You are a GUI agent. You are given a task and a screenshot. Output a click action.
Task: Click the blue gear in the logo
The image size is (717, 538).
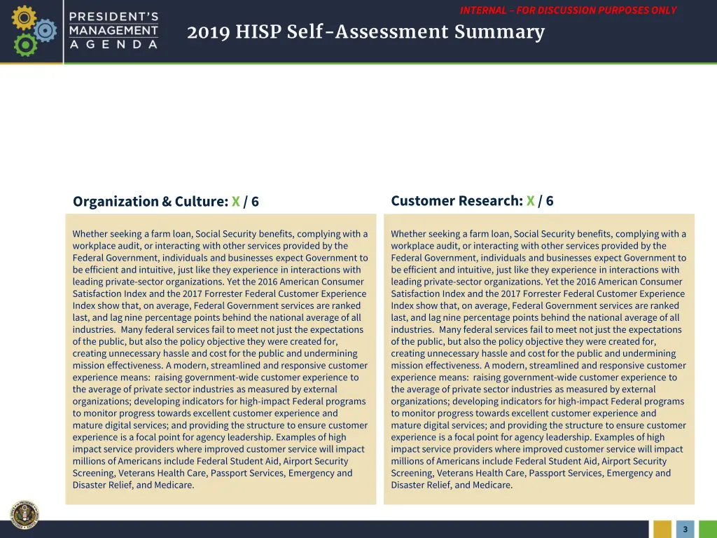coord(45,31)
